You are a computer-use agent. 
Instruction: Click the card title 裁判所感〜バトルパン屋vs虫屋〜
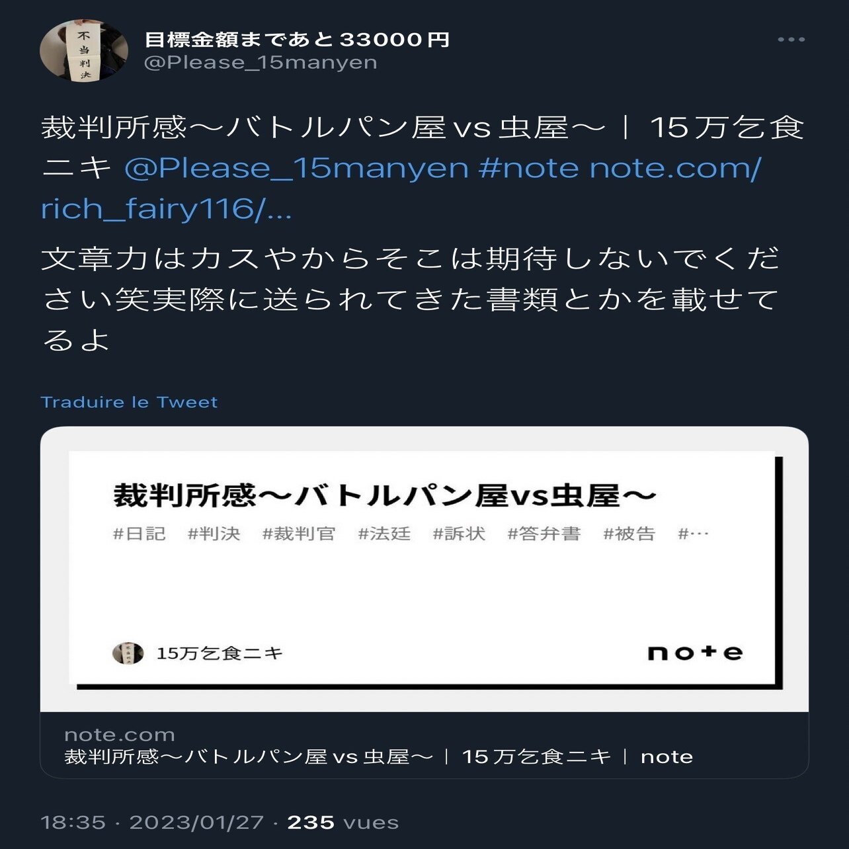pos(384,496)
